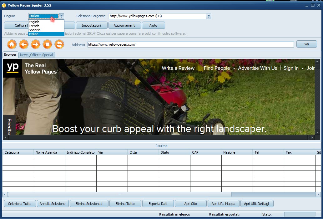Click 'The Real Yellow Pages' text on page
Viewport: 323px width, 219px height.
41,69
